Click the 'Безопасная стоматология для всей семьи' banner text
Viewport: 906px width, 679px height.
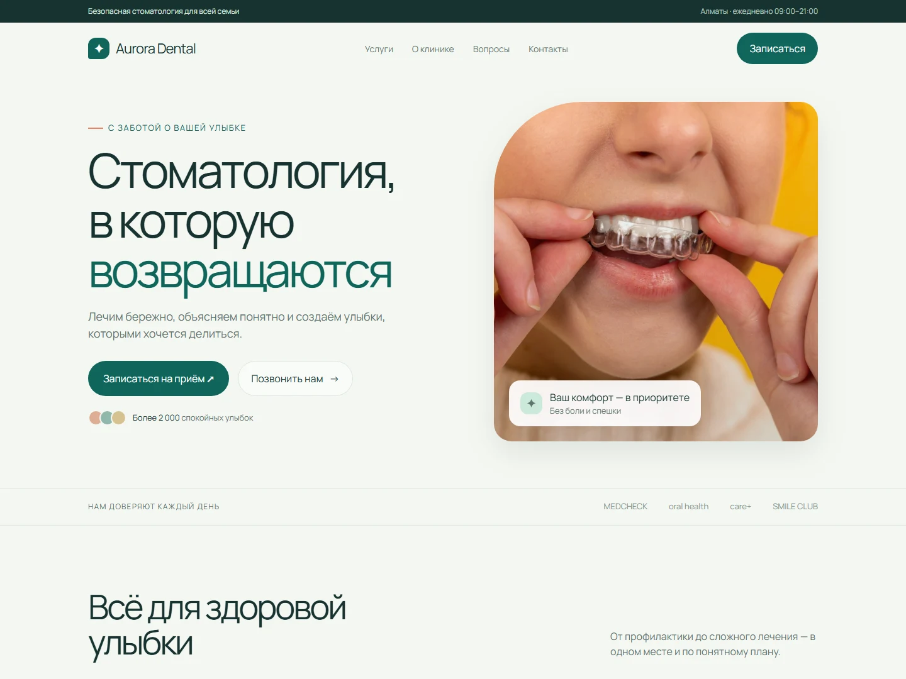pyautogui.click(x=164, y=11)
